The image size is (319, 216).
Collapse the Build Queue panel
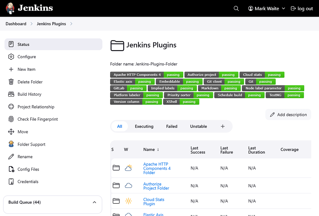click(94, 202)
